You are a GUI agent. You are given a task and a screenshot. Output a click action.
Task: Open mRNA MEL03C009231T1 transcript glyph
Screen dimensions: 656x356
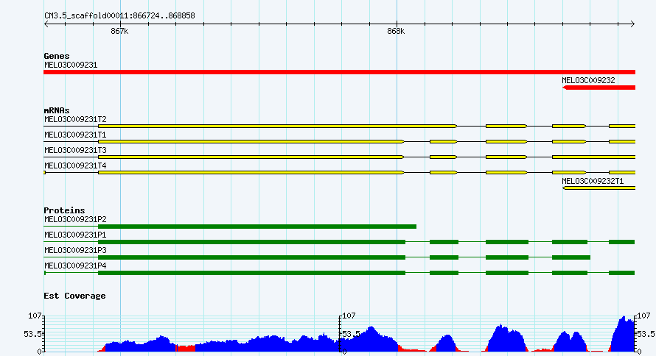[339, 141]
